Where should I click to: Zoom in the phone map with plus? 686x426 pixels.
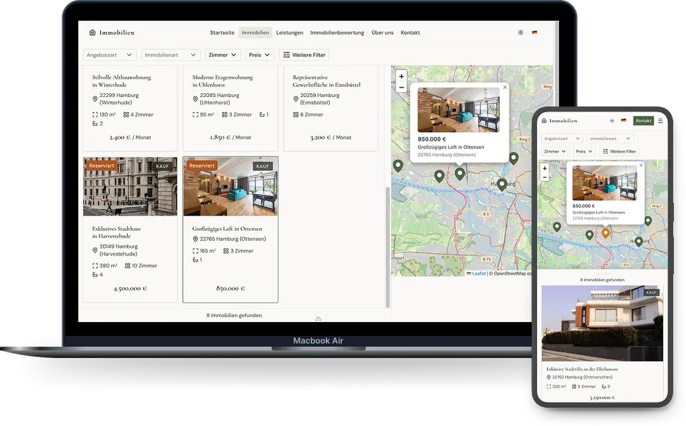[x=544, y=168]
